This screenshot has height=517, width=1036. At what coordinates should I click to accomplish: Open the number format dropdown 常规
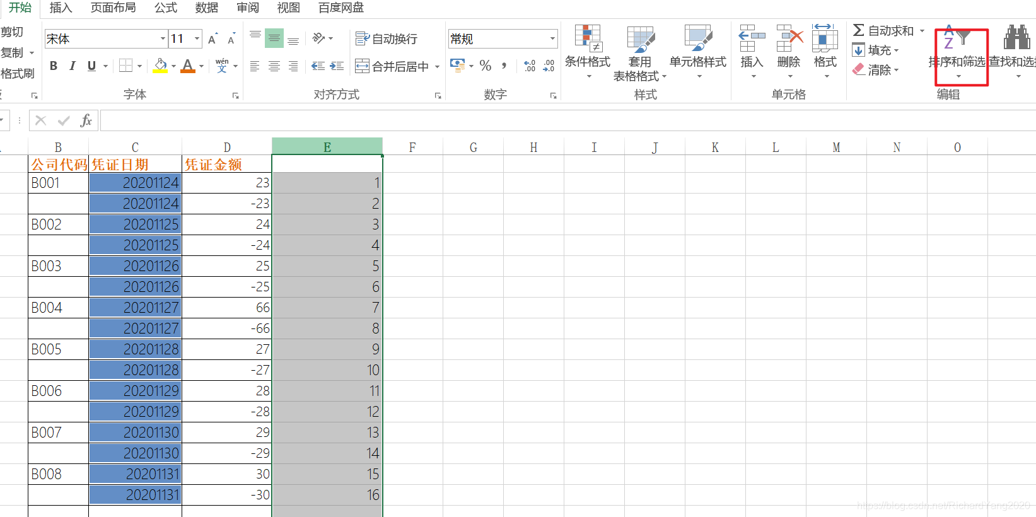[553, 38]
